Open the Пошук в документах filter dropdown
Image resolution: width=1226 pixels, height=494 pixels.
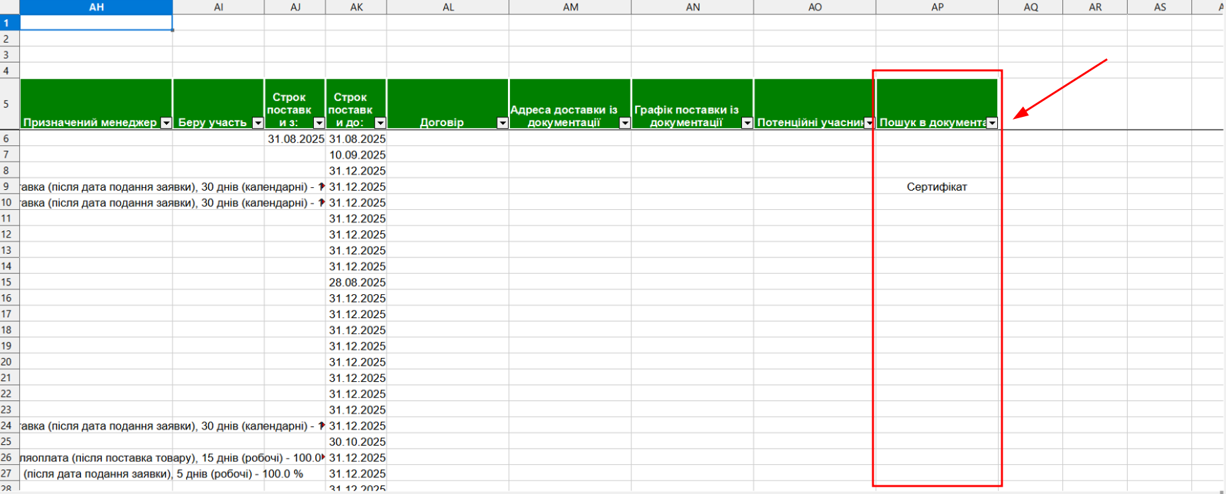pyautogui.click(x=992, y=123)
